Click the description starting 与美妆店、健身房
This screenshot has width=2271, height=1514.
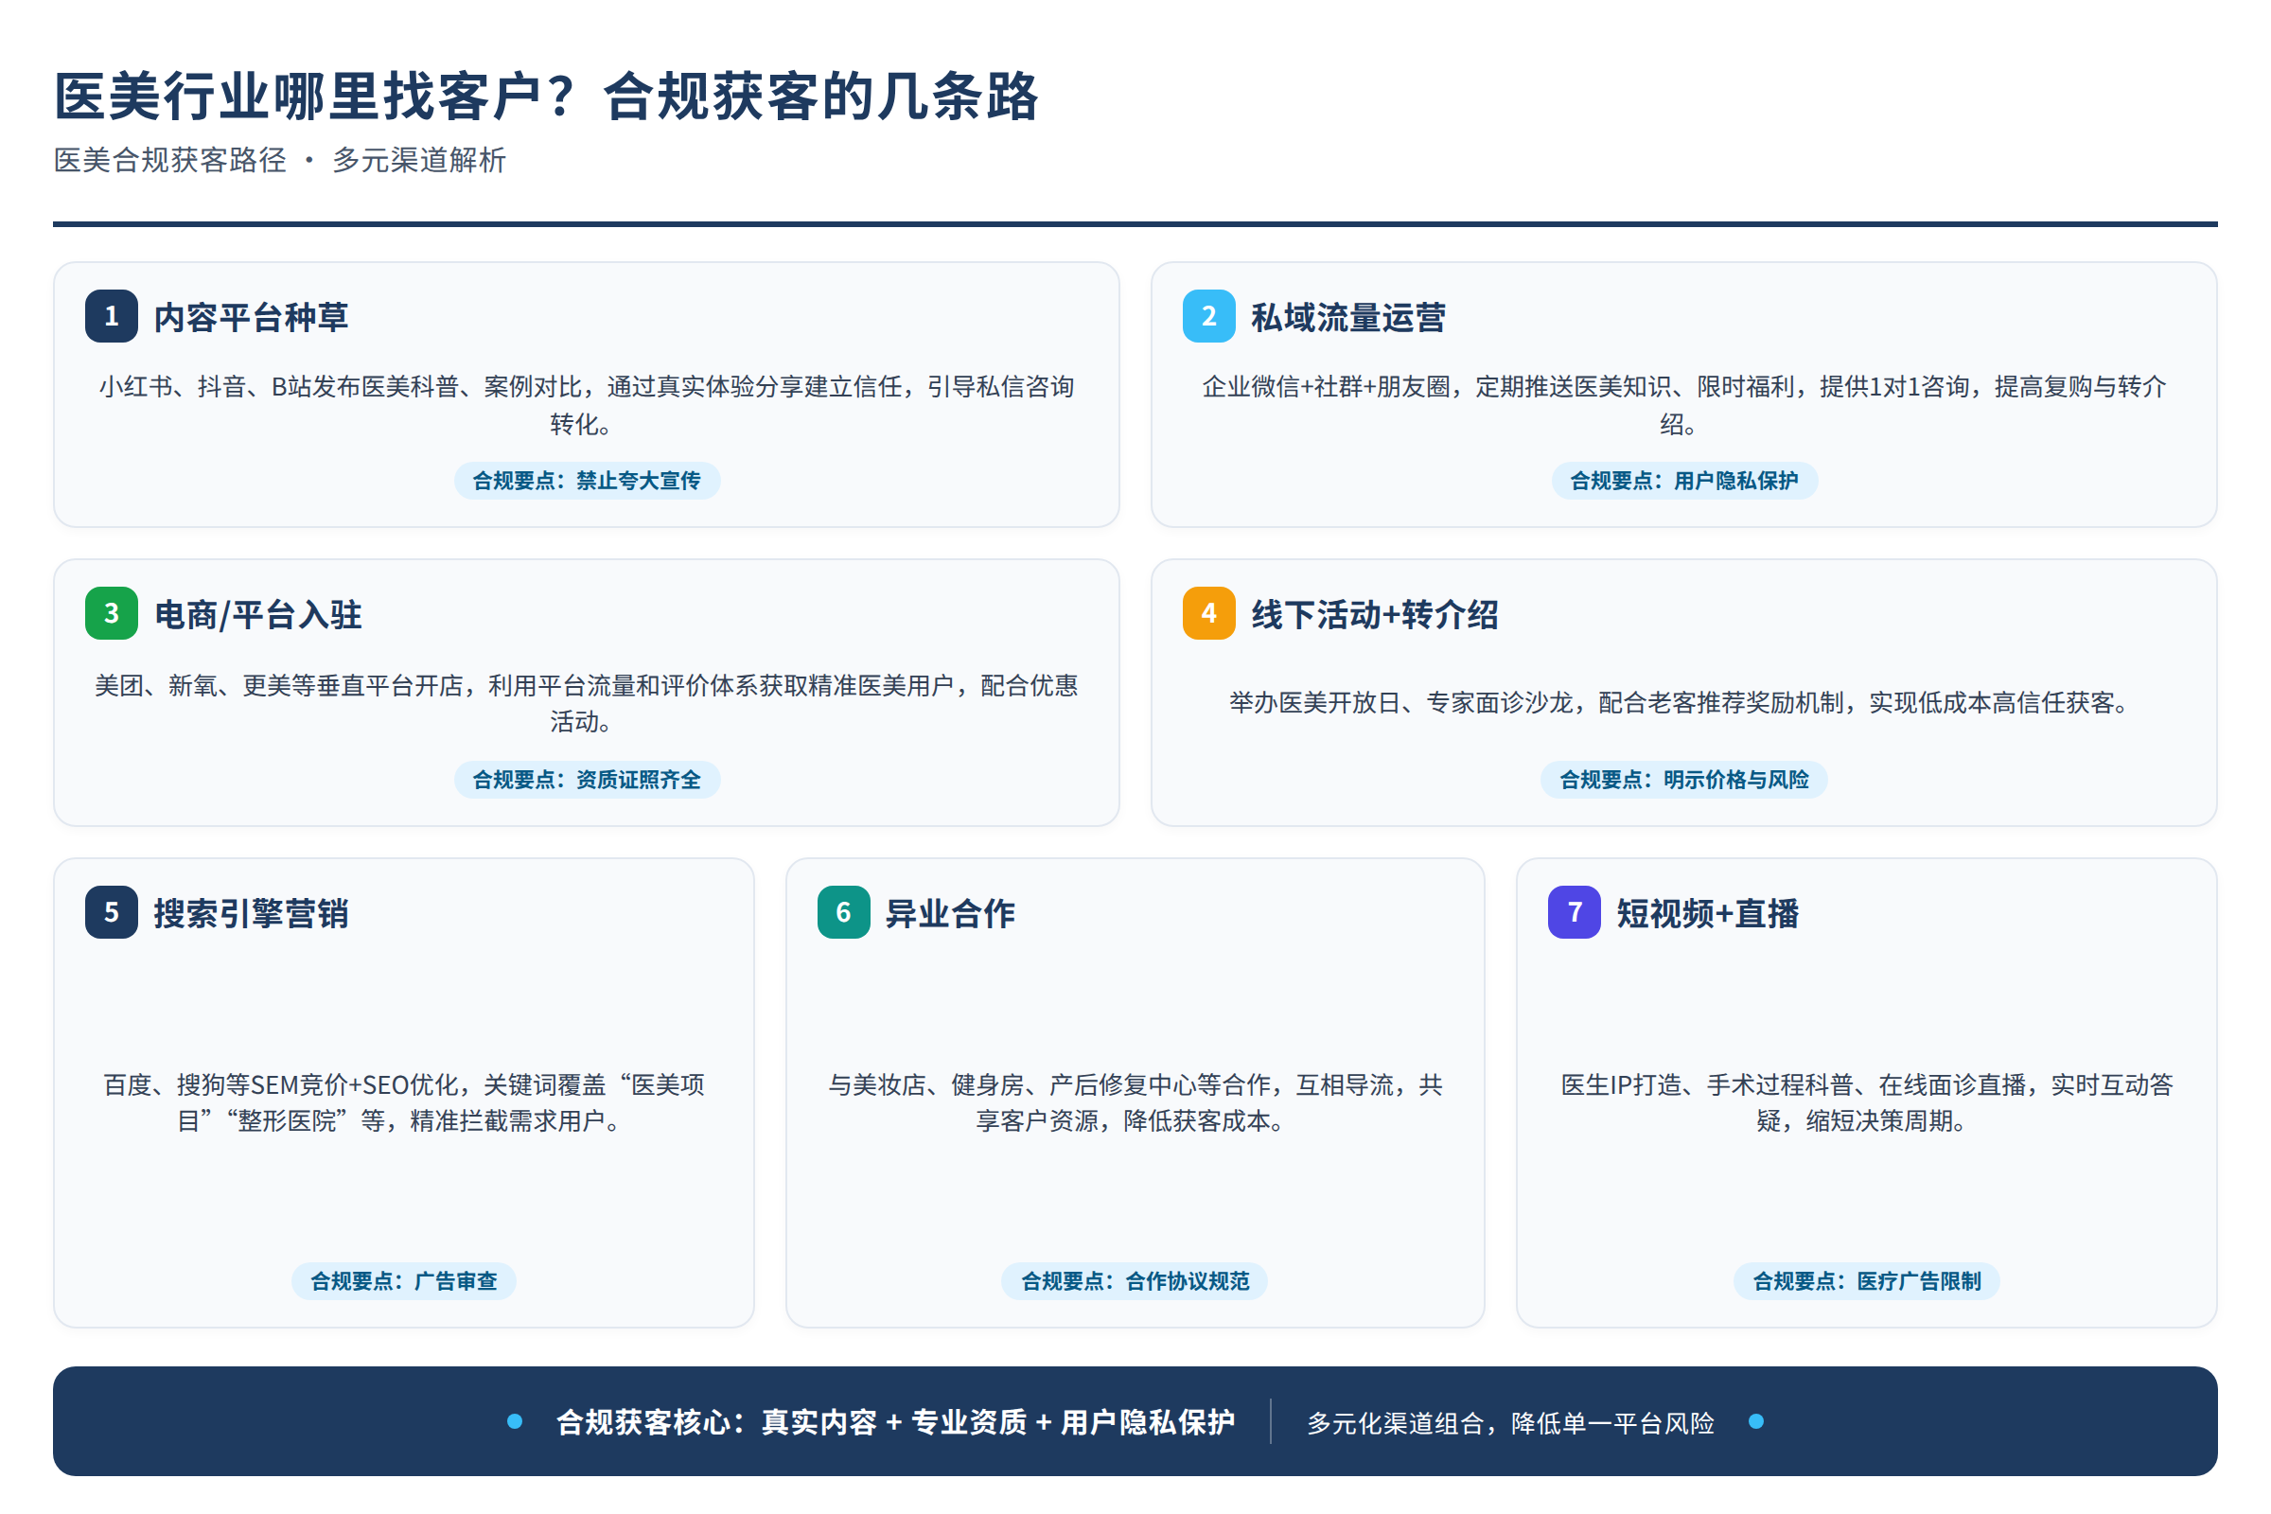[x=1135, y=1102]
